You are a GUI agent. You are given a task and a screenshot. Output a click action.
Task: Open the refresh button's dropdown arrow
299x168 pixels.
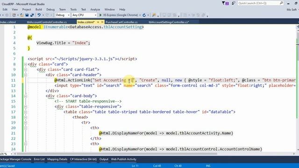coord(148,15)
